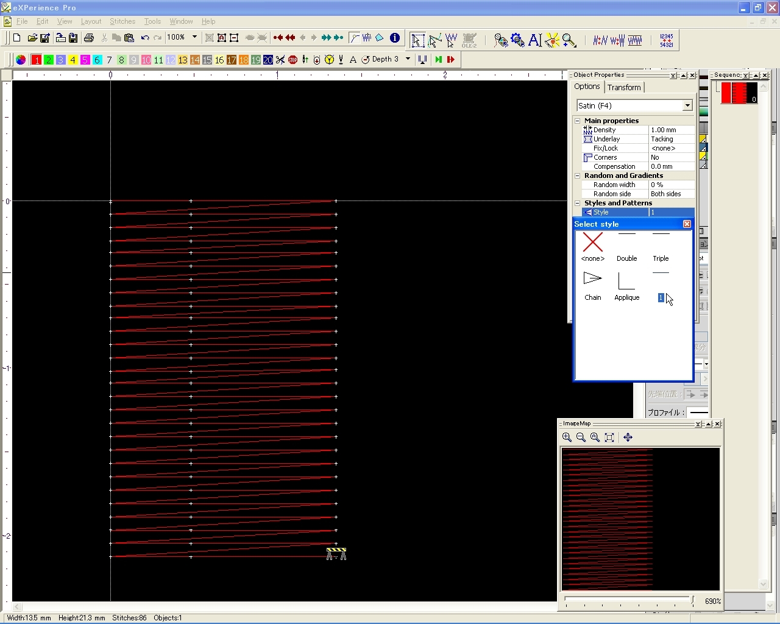
Task: Close the ImageMap panel
Action: click(718, 424)
